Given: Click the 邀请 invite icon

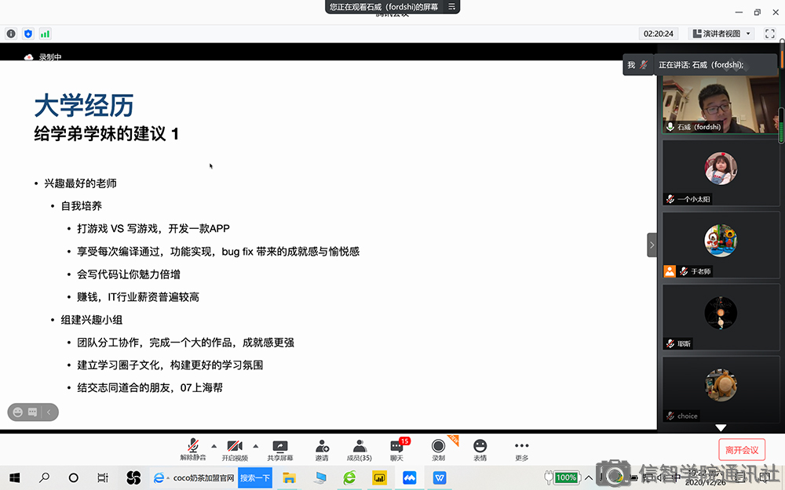Looking at the screenshot, I should point(322,450).
